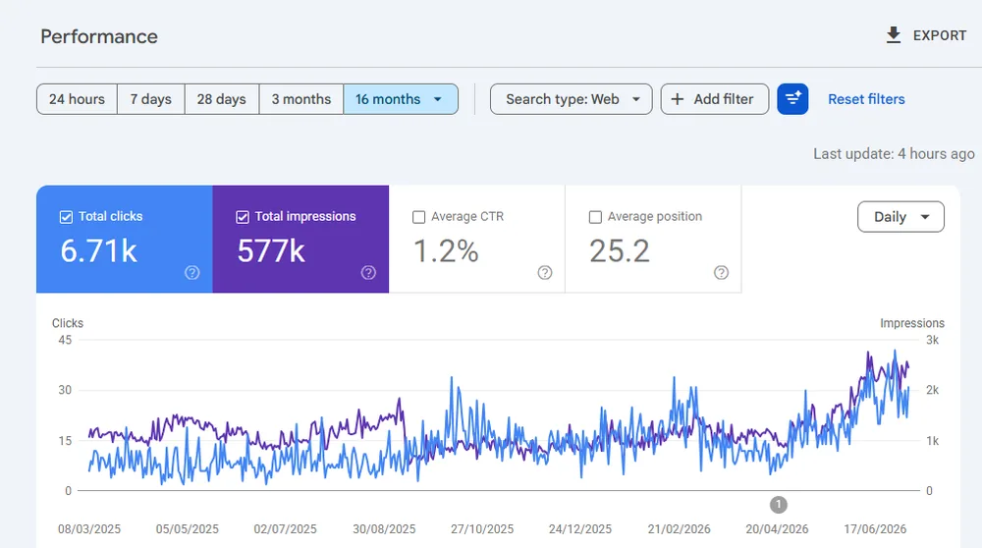Screen dimensions: 982x548
Task: Click the 17/06/2026 axis date label
Action: pos(875,529)
